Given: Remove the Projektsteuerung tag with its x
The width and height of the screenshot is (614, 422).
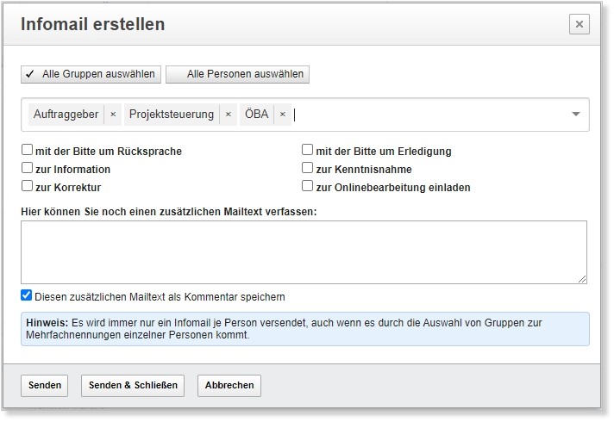Looking at the screenshot, I should (x=228, y=115).
